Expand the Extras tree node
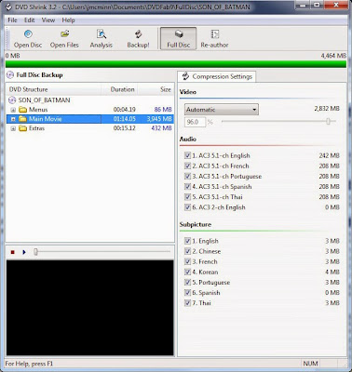This screenshot has width=352, height=372. (x=13, y=128)
